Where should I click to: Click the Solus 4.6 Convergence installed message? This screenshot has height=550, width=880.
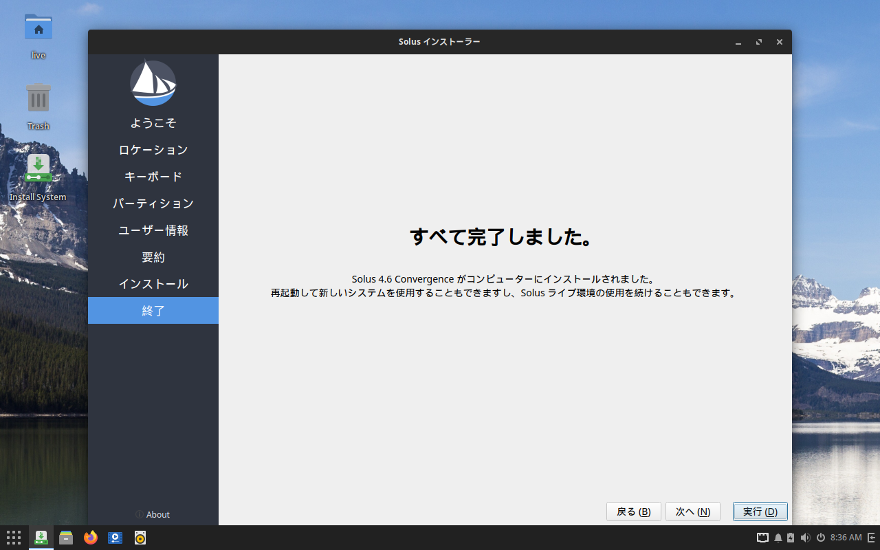[x=503, y=279]
